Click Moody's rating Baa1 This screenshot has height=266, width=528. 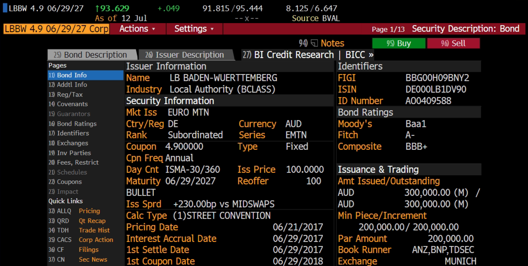pyautogui.click(x=416, y=124)
